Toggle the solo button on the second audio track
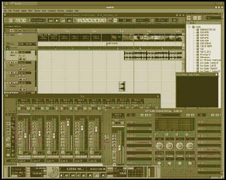The width and height of the screenshot is (226, 180). click(x=15, y=62)
